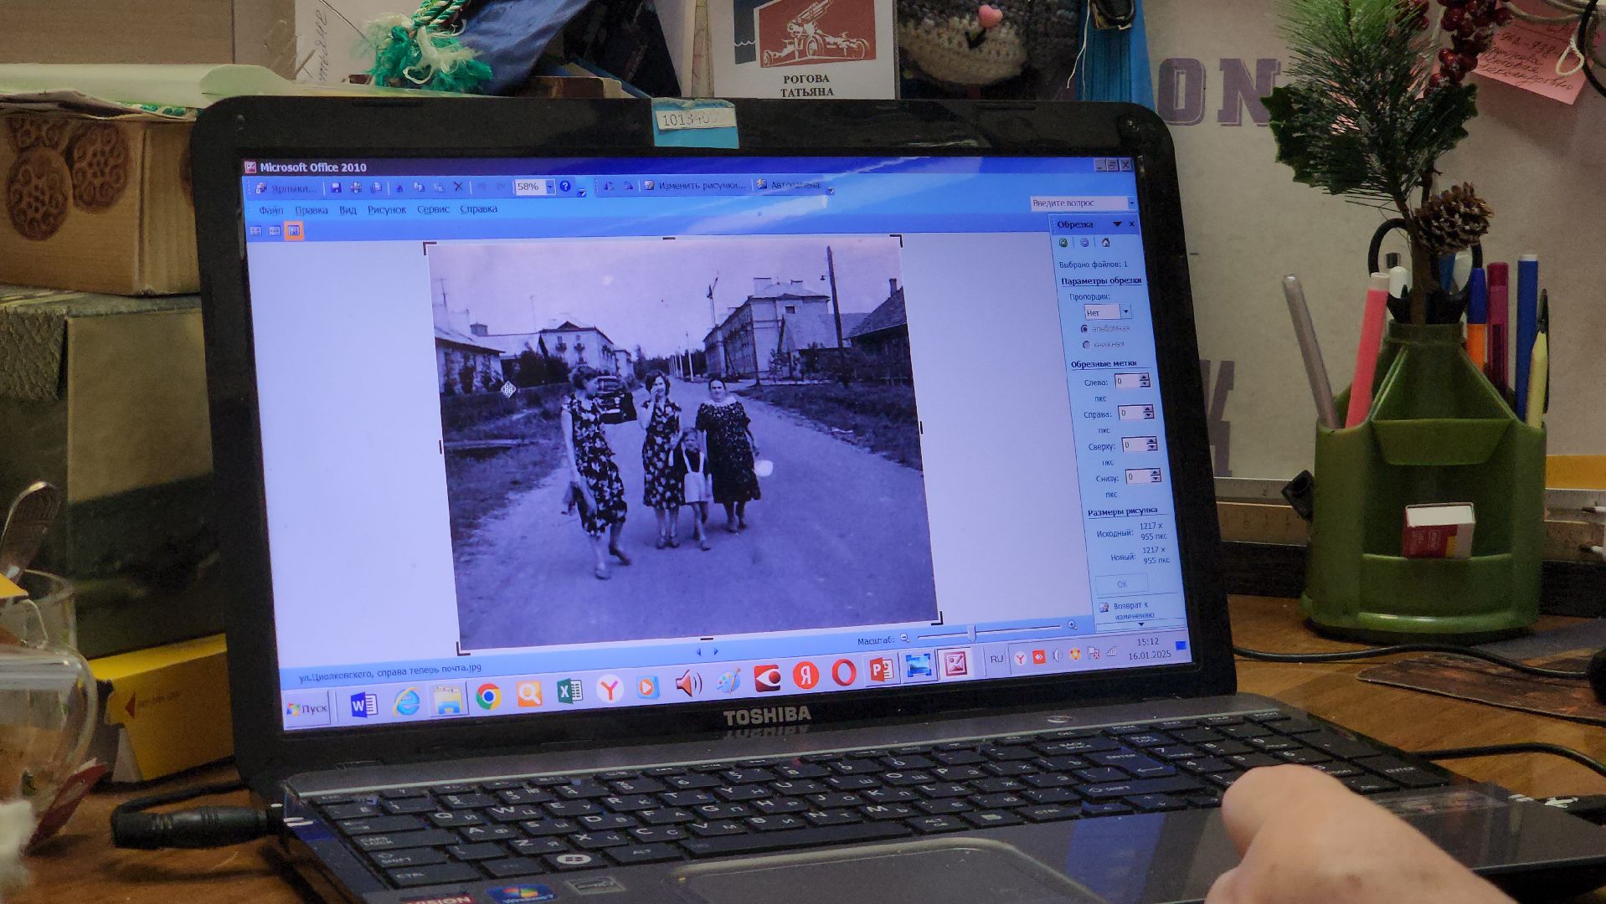Click the Home icon in the Обрезка pane

click(x=1105, y=243)
